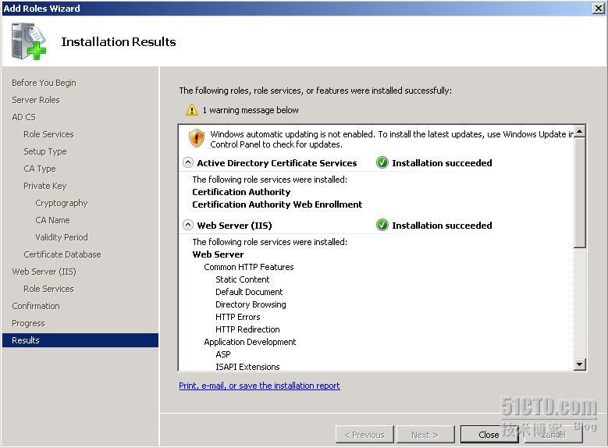Image resolution: width=608 pixels, height=448 pixels.
Task: Click 'Common HTTP Features' entry
Action: 249,267
